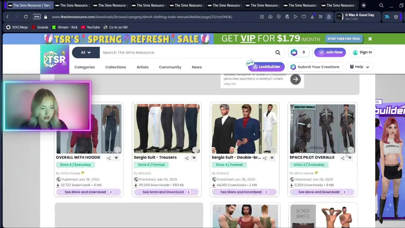The height and width of the screenshot is (228, 405).
Task: Click Sims 4 / Formal tag on Sergio Trousers
Action: [x=151, y=165]
